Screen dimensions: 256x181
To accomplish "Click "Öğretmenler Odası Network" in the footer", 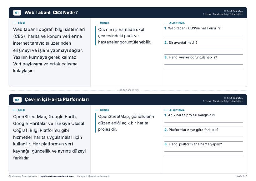I will coord(23,176).
